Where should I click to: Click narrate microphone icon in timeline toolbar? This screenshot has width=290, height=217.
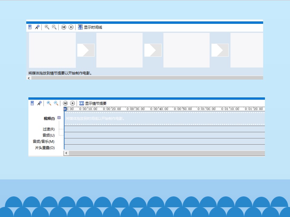click(39, 103)
